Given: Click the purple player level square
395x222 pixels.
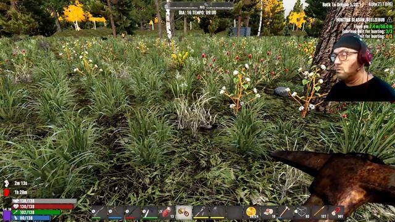Looking at the screenshot, I should 7,216.
